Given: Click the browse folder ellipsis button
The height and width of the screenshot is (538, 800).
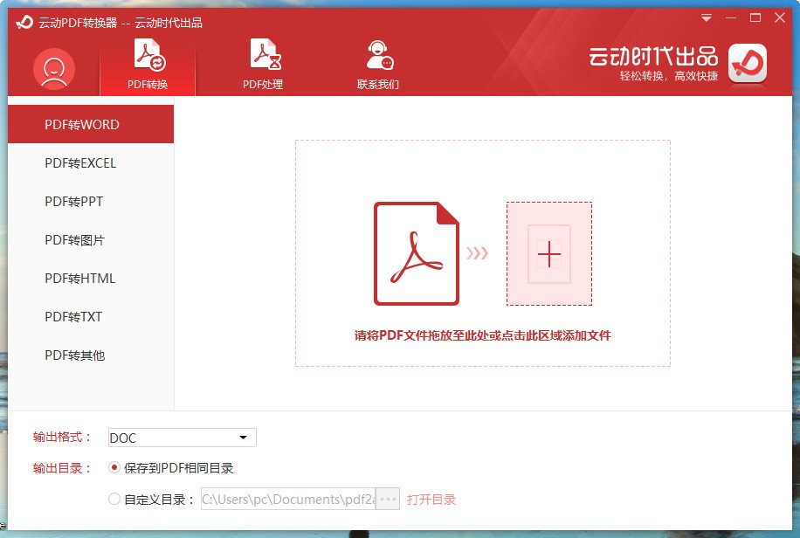Looking at the screenshot, I should click(388, 499).
